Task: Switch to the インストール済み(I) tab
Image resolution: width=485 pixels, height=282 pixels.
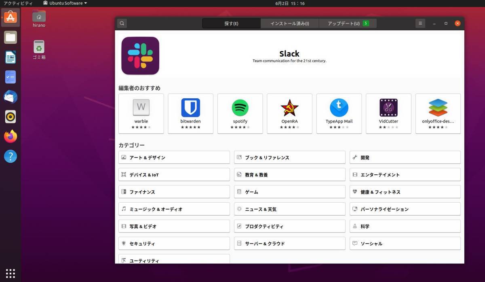Action: 290,23
